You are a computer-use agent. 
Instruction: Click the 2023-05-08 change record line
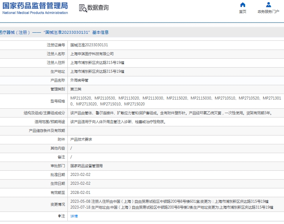click(x=169, y=202)
